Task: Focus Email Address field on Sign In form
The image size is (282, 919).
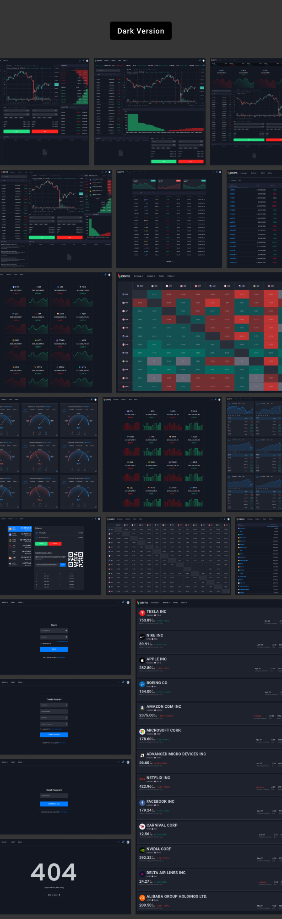Action: [54, 631]
